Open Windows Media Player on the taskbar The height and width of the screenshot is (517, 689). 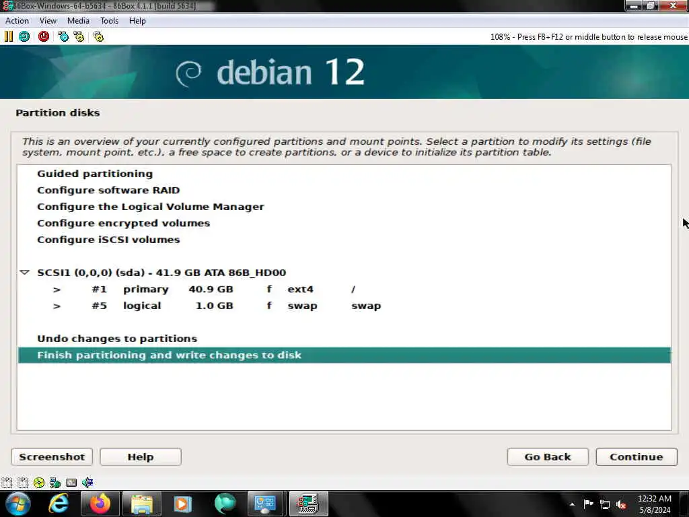pos(183,504)
